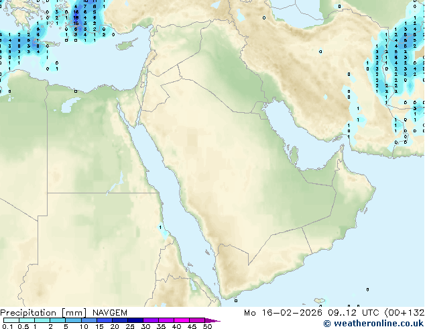Click the precipitation value '1' near Eritrean coast
Viewport: 425px width, 329px height.
(160, 227)
